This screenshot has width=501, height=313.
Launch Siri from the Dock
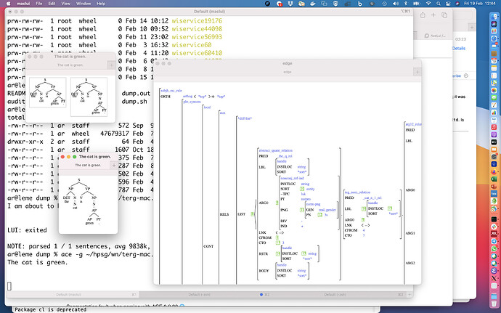[494, 24]
